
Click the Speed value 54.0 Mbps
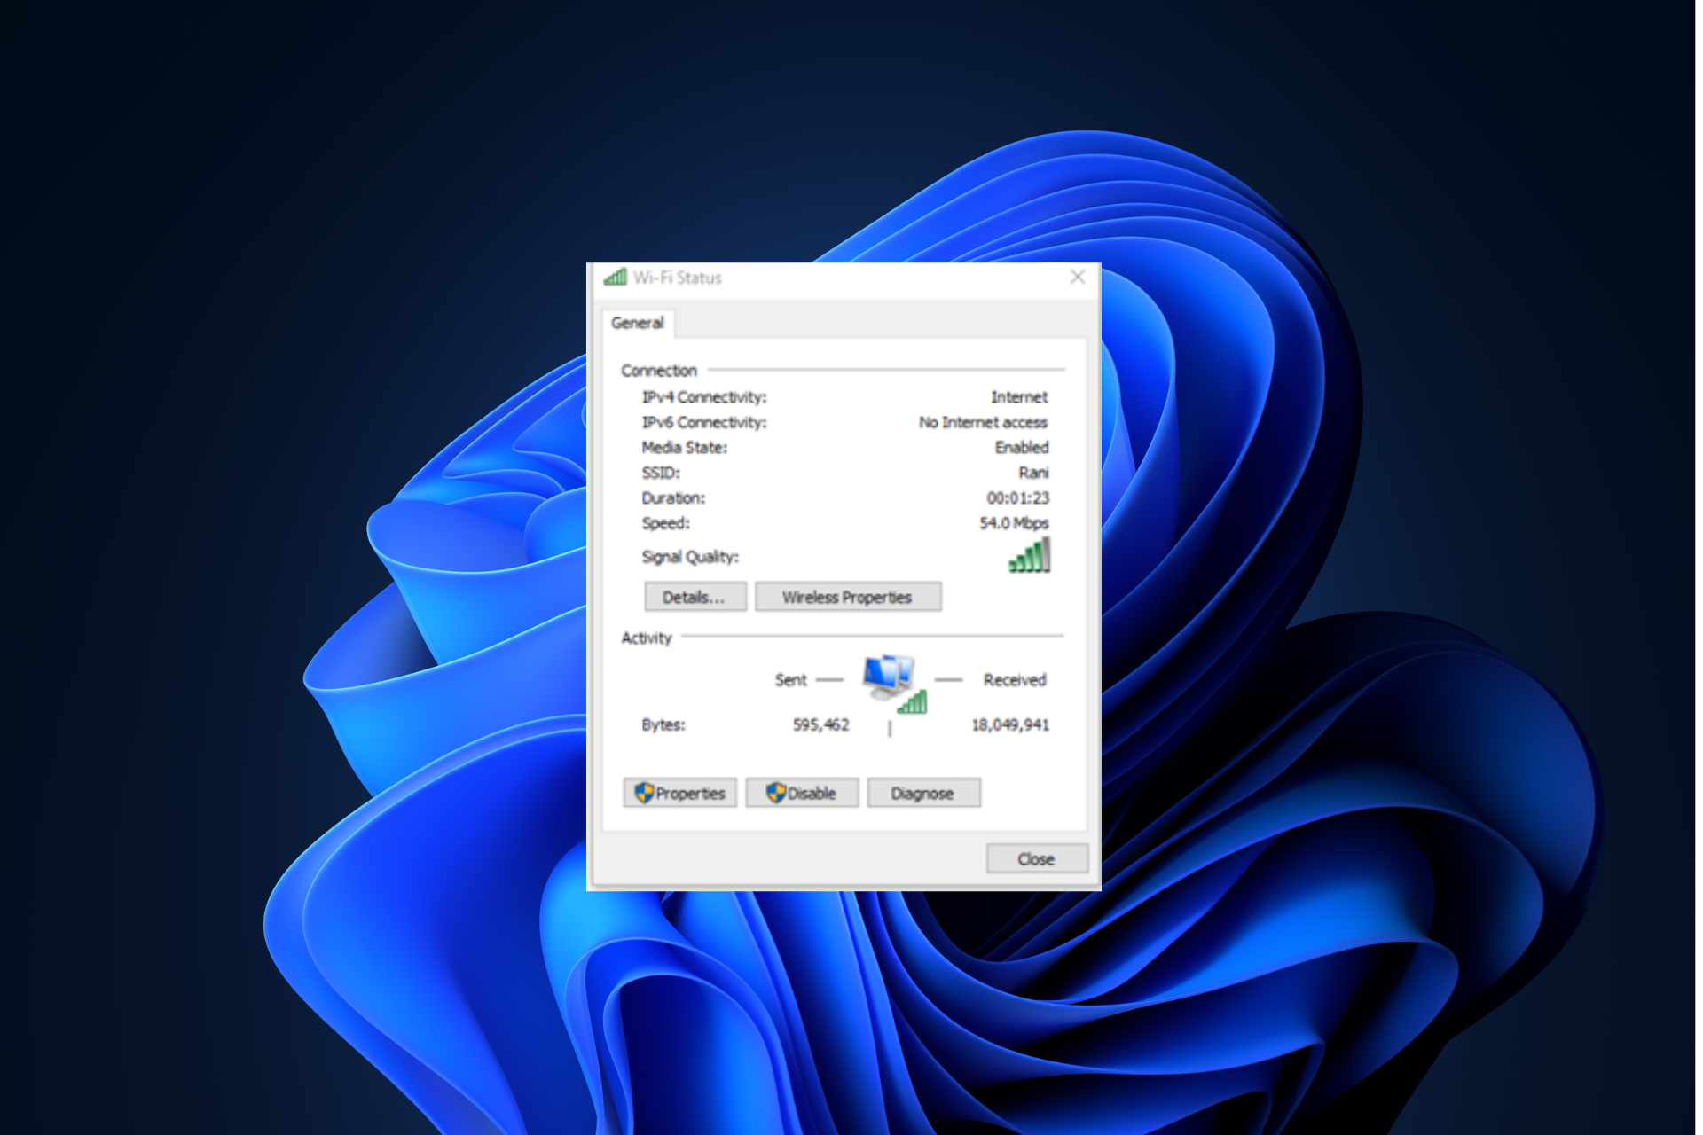tap(1014, 523)
